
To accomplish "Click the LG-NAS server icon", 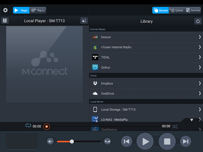I will click(95, 119).
